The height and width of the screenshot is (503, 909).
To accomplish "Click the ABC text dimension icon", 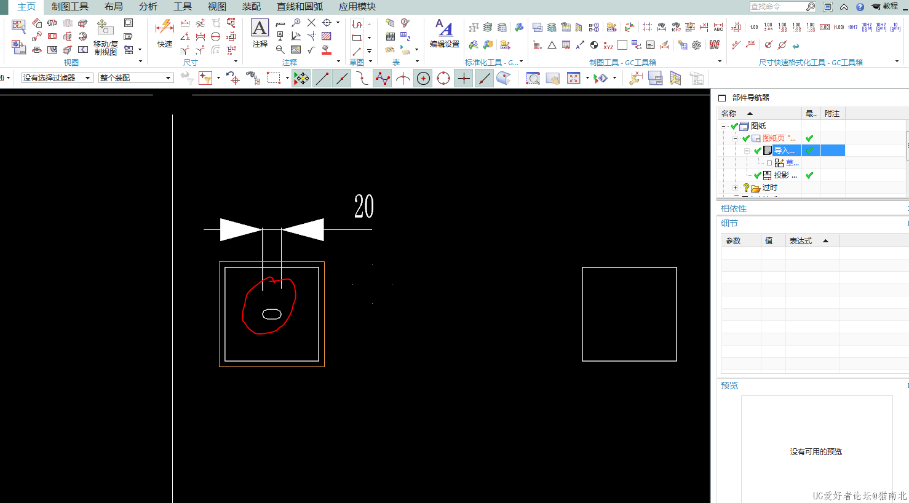I will tap(718, 27).
